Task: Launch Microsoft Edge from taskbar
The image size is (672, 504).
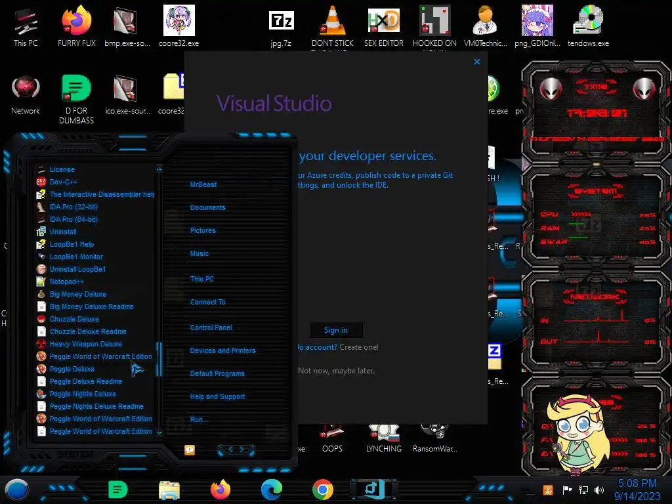Action: pyautogui.click(x=272, y=490)
